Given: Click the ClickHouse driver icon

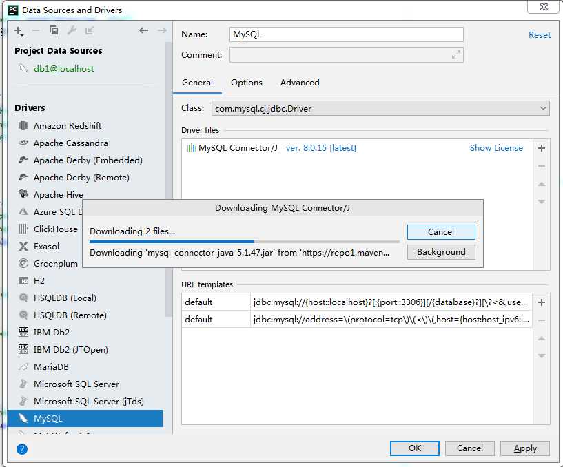Looking at the screenshot, I should [x=23, y=229].
